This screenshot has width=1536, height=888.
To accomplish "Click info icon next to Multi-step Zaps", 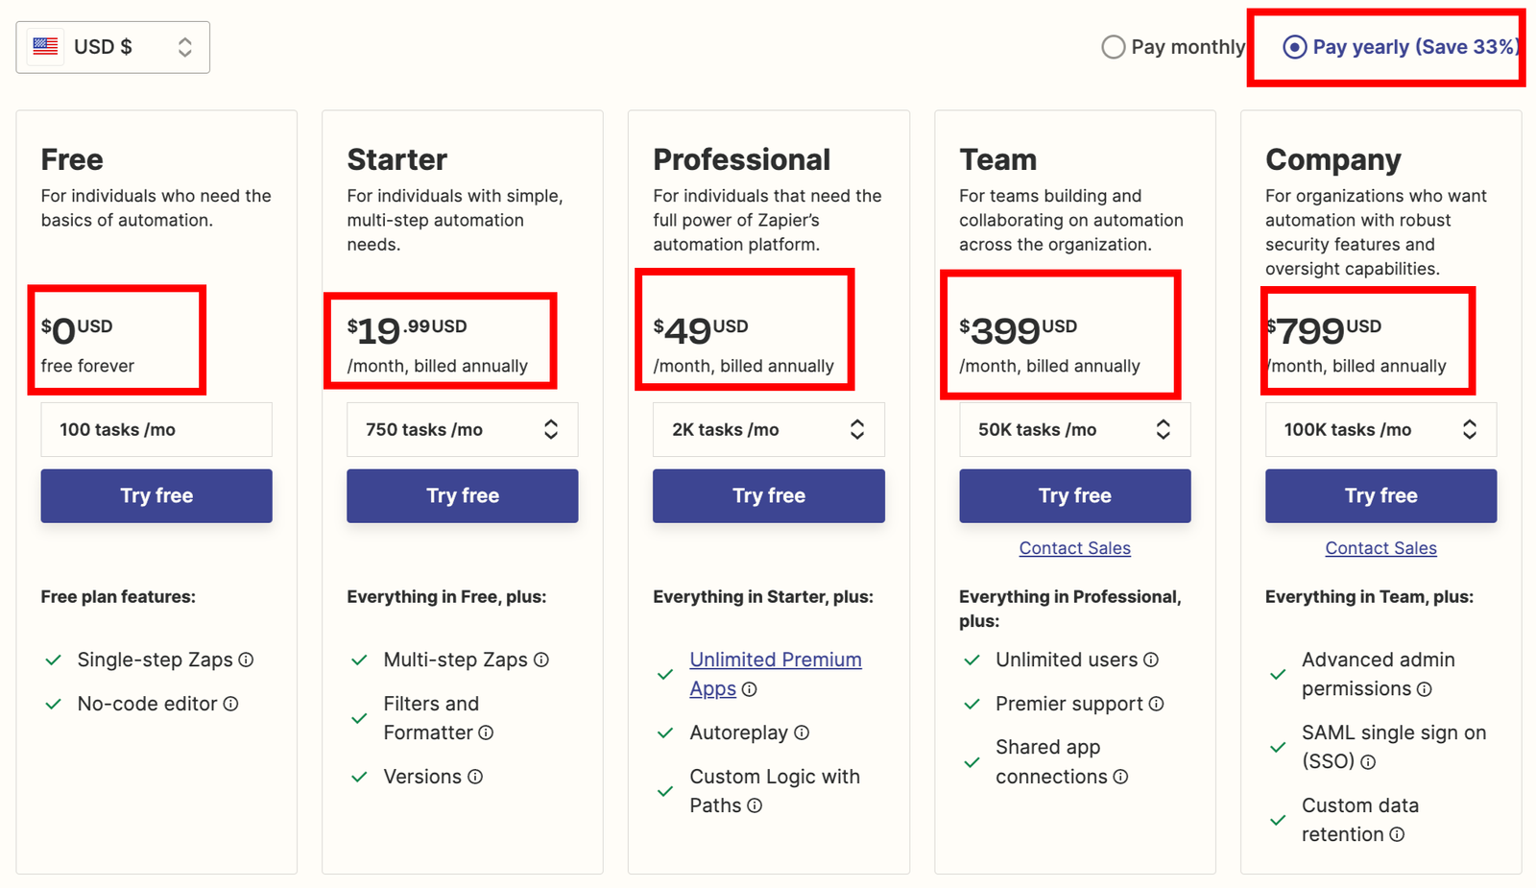I will point(540,660).
